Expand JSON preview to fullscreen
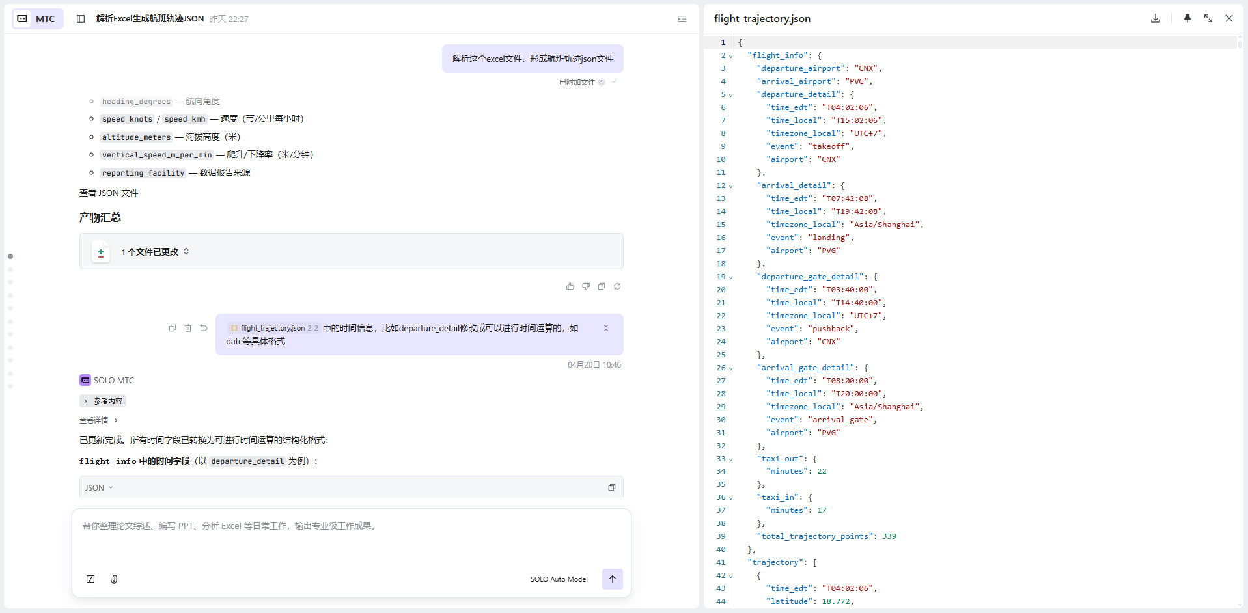Screen dimensions: 1248x613 pos(1208,18)
